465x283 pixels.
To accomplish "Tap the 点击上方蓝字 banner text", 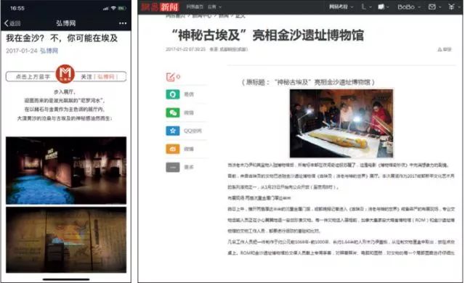I will click(33, 77).
